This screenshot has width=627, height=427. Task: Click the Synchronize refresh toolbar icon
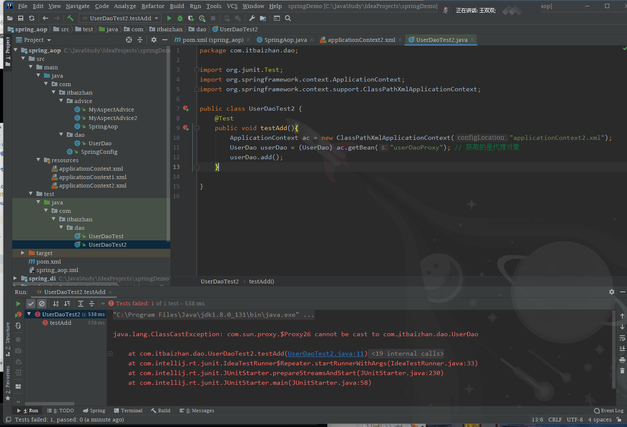point(32,18)
